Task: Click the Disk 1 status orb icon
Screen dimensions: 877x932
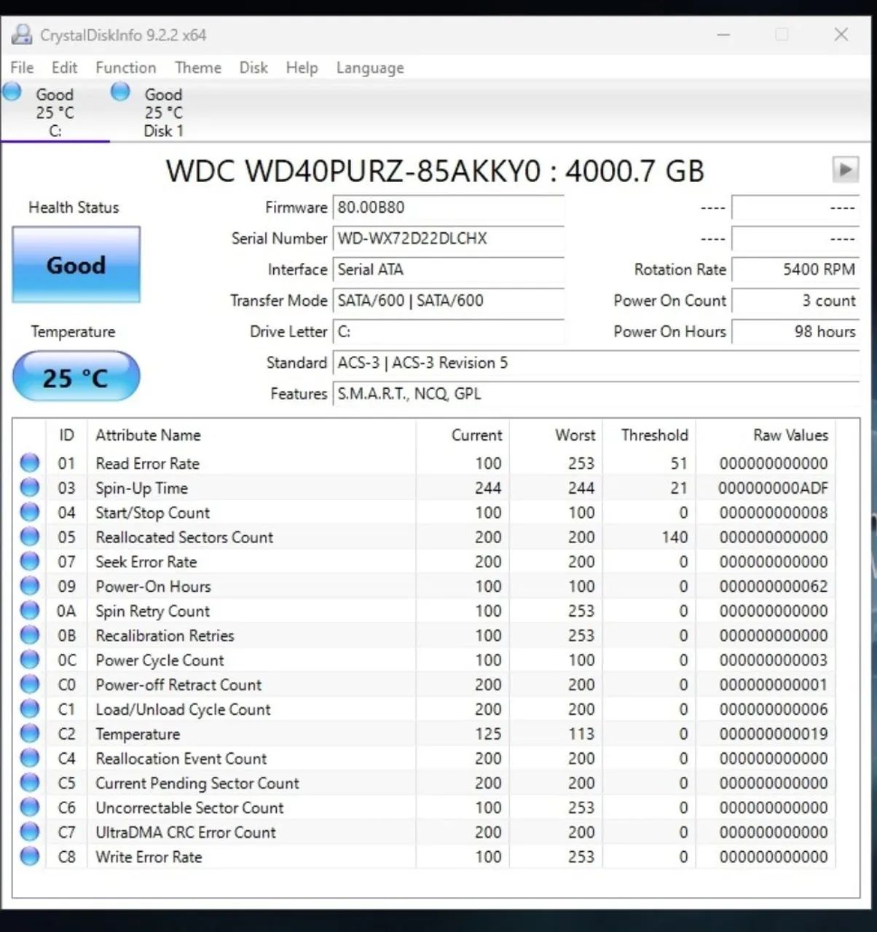Action: coord(120,92)
